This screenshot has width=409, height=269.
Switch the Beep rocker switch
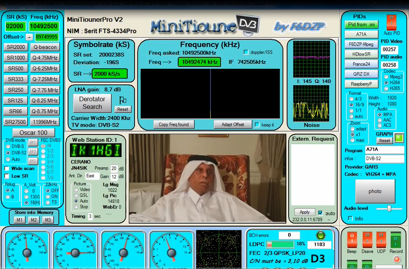pos(352,240)
